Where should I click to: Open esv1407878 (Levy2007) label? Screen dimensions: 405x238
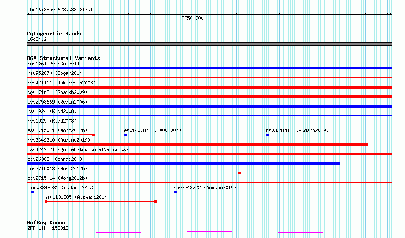152,130
